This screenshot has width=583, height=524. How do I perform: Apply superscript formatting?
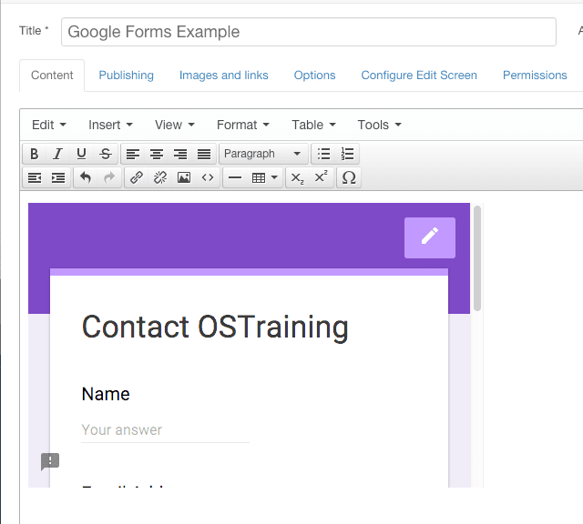321,178
